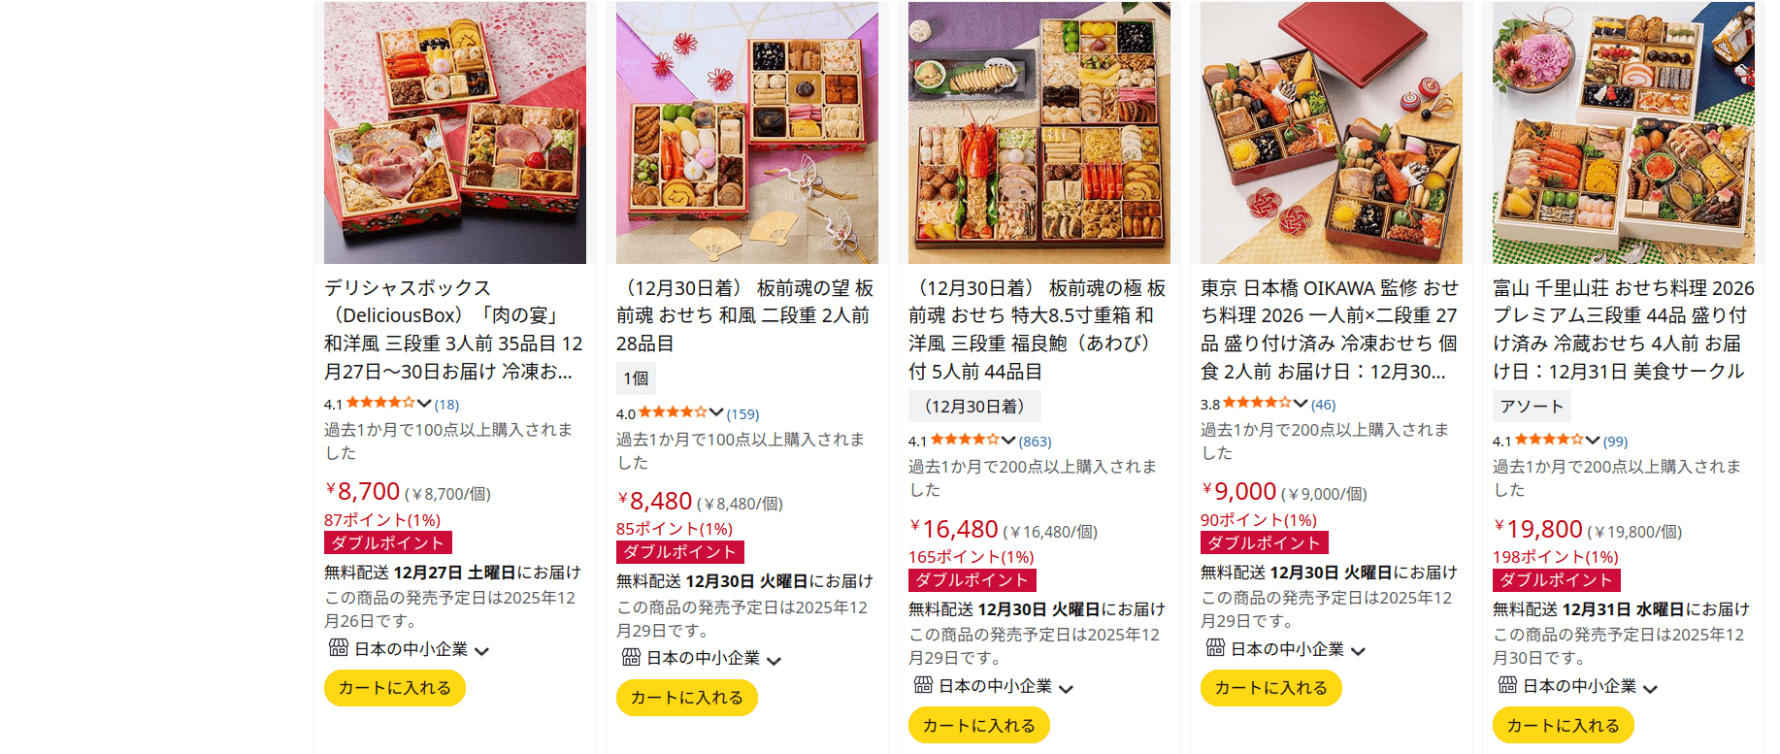
Task: Open the OIKAWA osechi product image
Action: pyautogui.click(x=1332, y=133)
